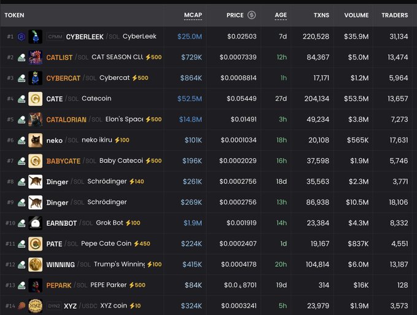Viewport: 417px width, 315px height.
Task: Click the USD currency toggle icon beside PRICE
Action: pyautogui.click(x=251, y=15)
